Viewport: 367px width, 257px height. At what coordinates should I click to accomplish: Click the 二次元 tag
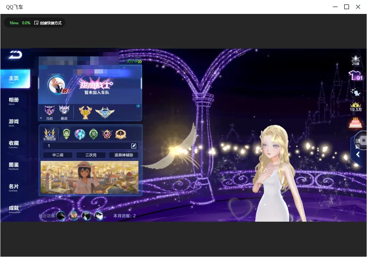click(x=91, y=155)
